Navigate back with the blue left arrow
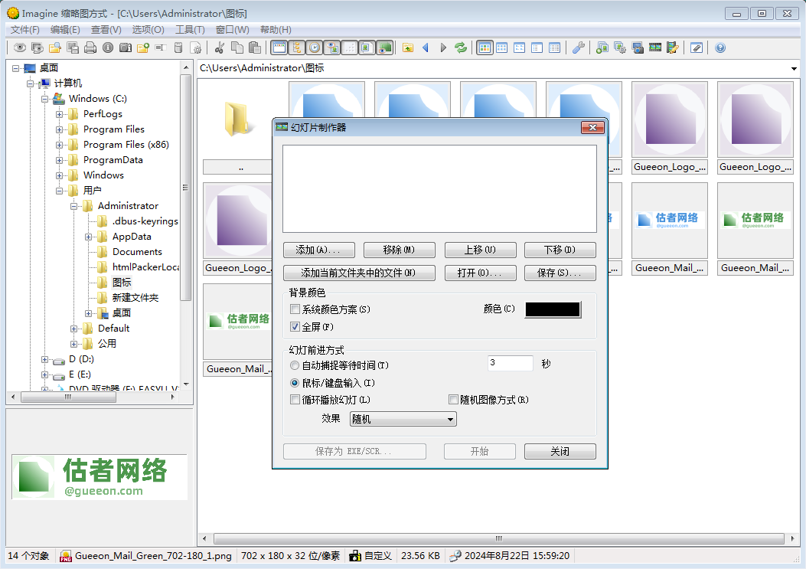The image size is (806, 569). coord(426,47)
